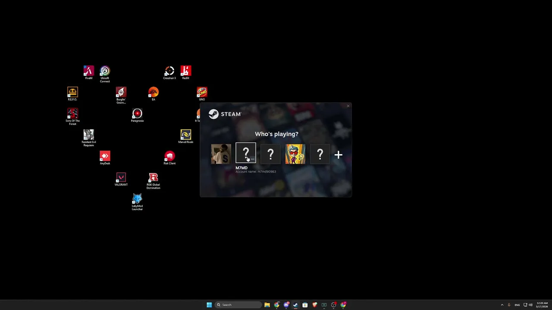
Task: Open File Explorer from the taskbar
Action: pyautogui.click(x=267, y=305)
